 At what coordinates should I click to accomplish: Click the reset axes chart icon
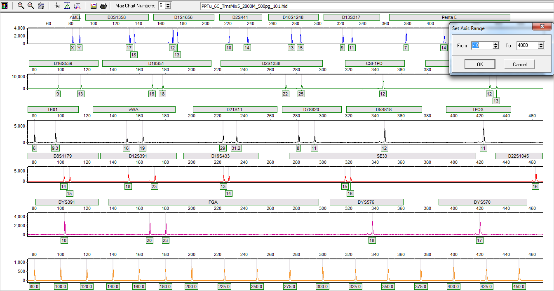coord(41,6)
